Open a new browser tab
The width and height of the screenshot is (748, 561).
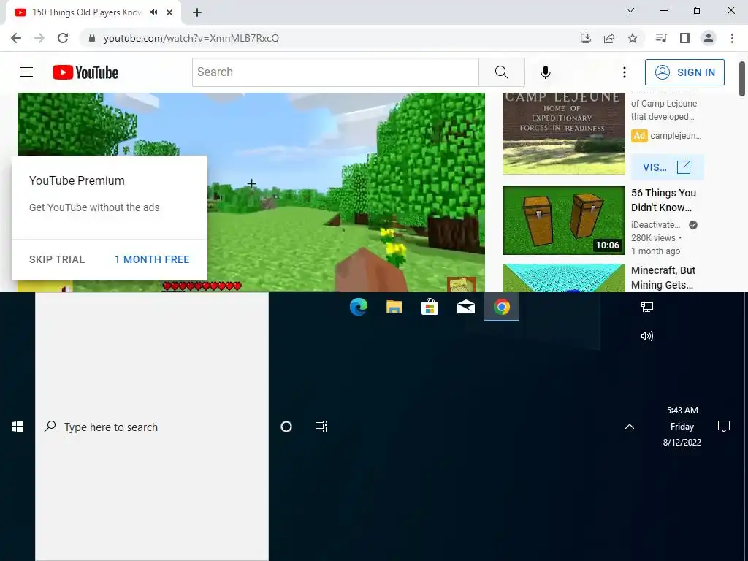pyautogui.click(x=197, y=12)
